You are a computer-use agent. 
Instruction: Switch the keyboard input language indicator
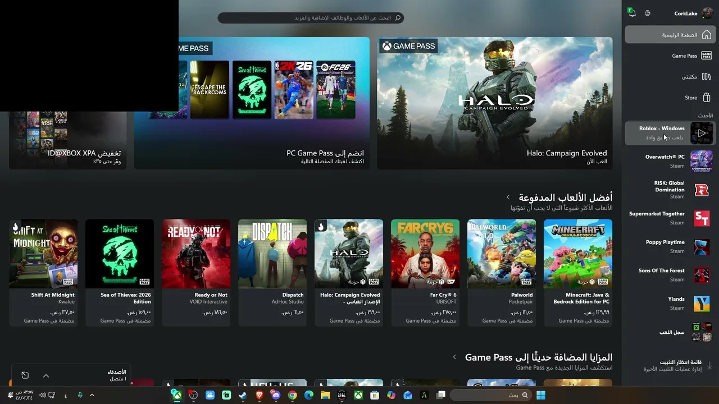(x=66, y=396)
